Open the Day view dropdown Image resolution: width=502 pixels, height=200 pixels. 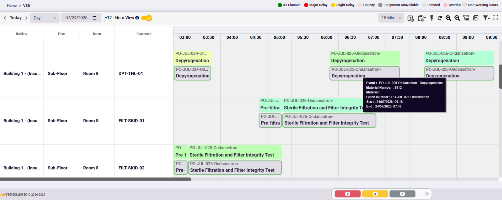coord(45,18)
